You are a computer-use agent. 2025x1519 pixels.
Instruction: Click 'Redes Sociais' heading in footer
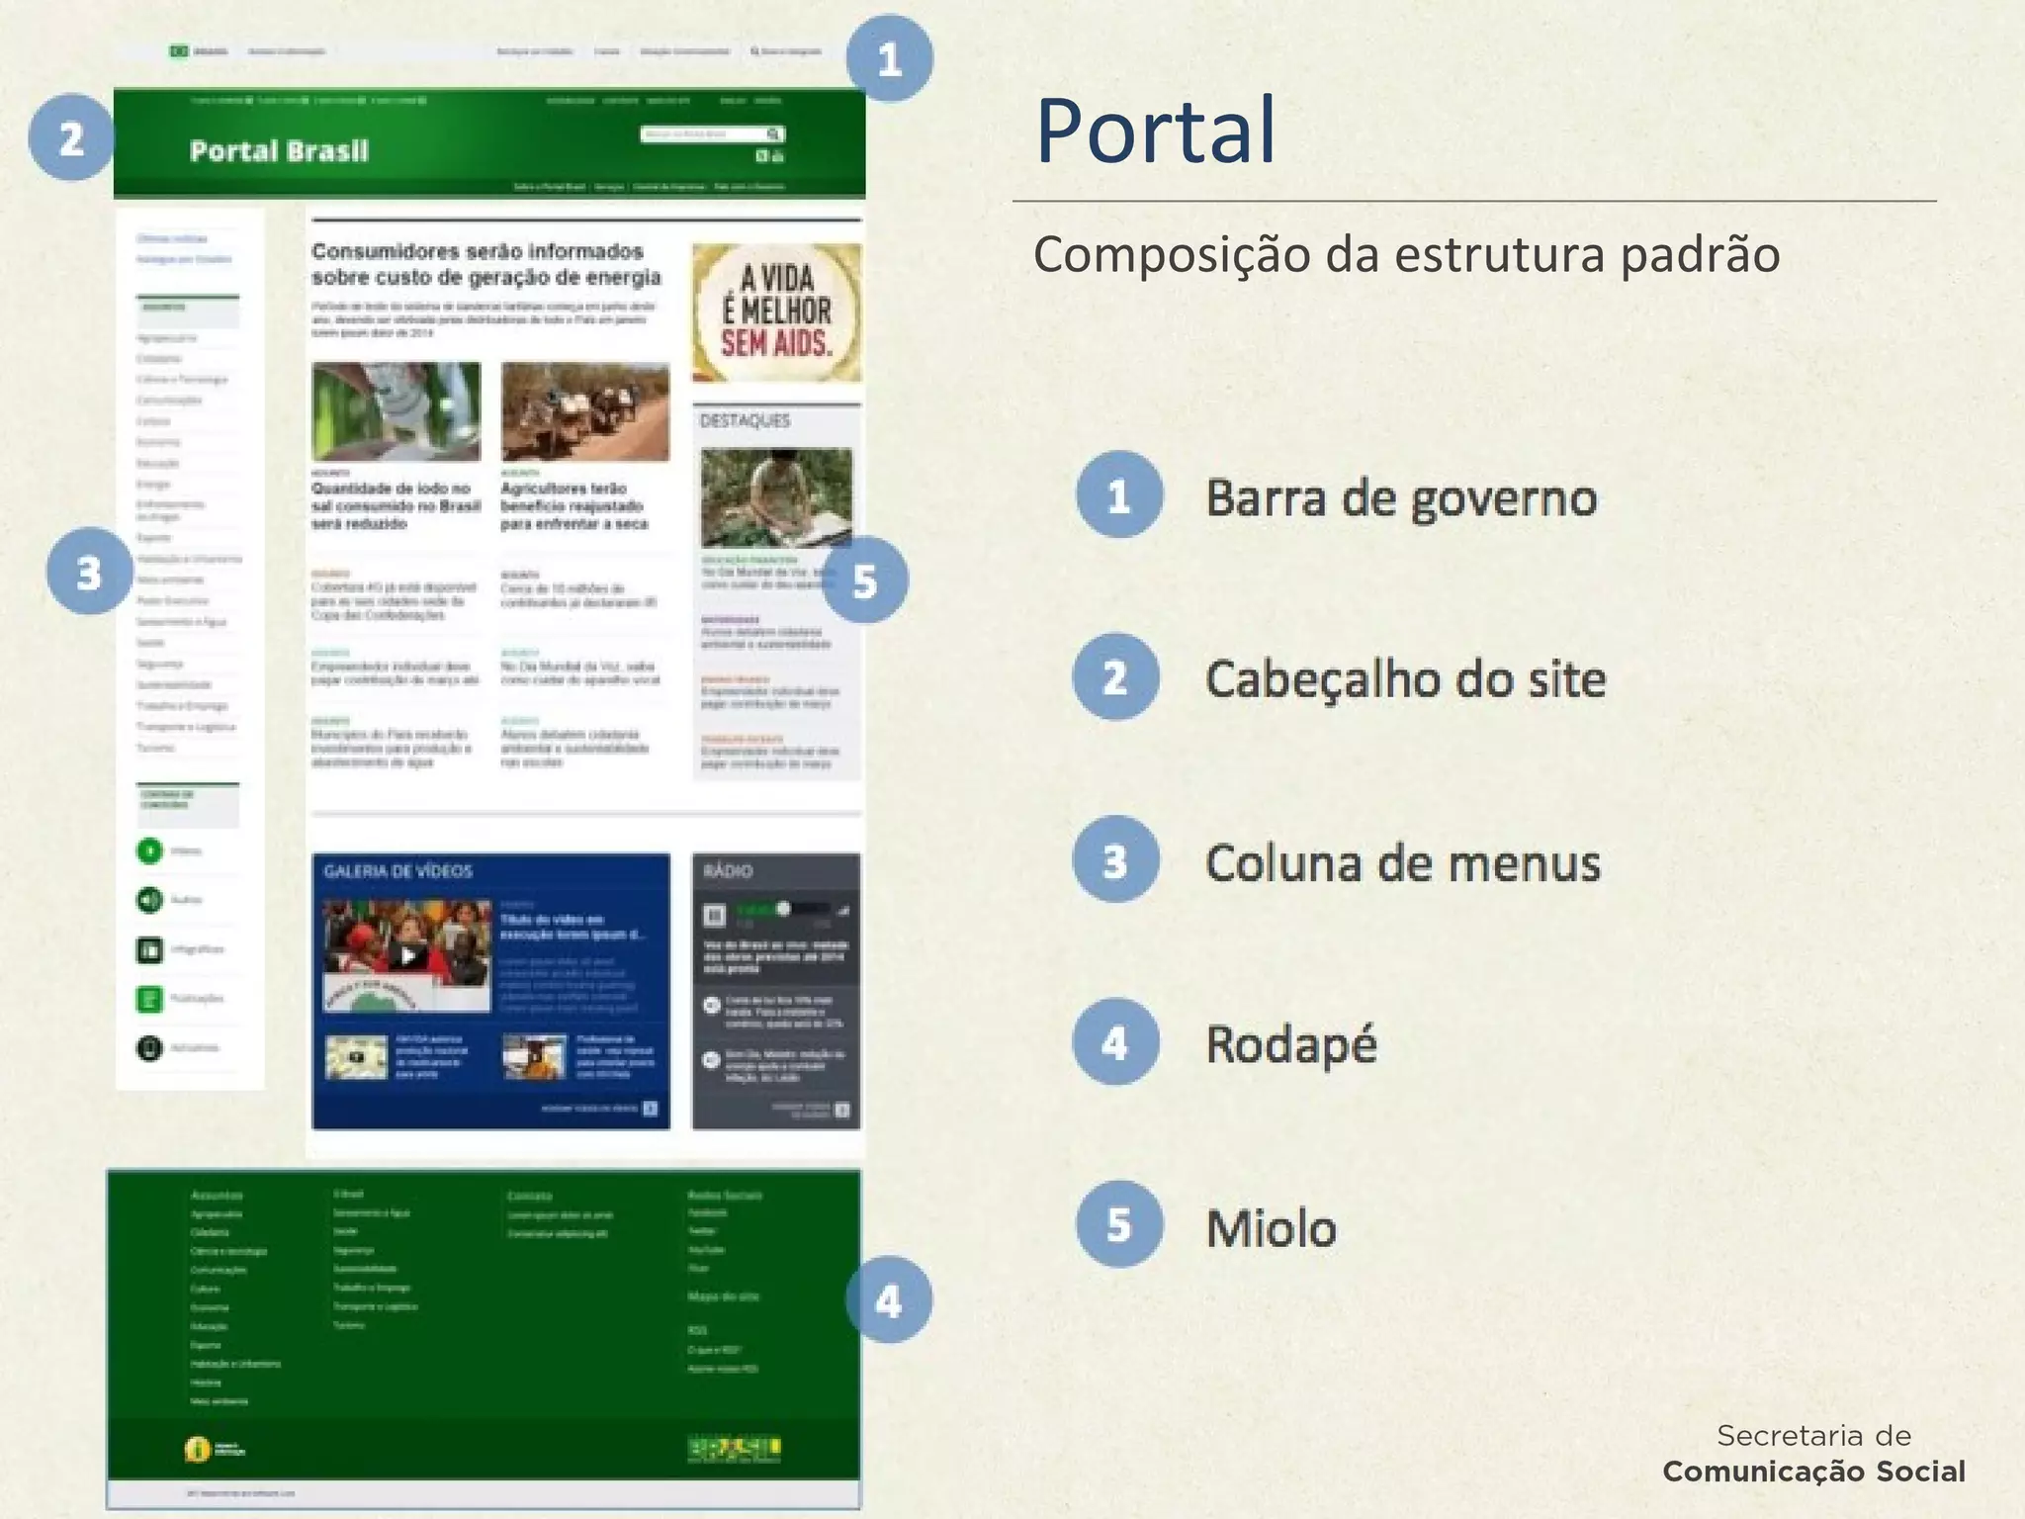[x=725, y=1196]
